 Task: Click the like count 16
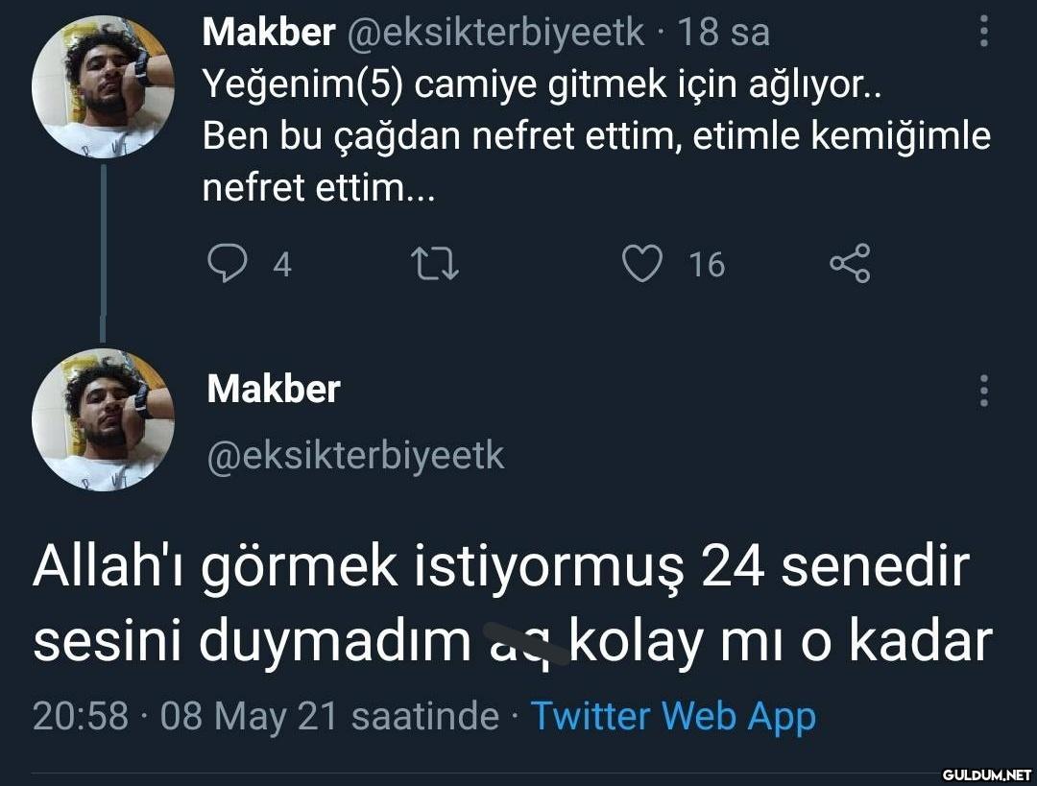pyautogui.click(x=707, y=265)
